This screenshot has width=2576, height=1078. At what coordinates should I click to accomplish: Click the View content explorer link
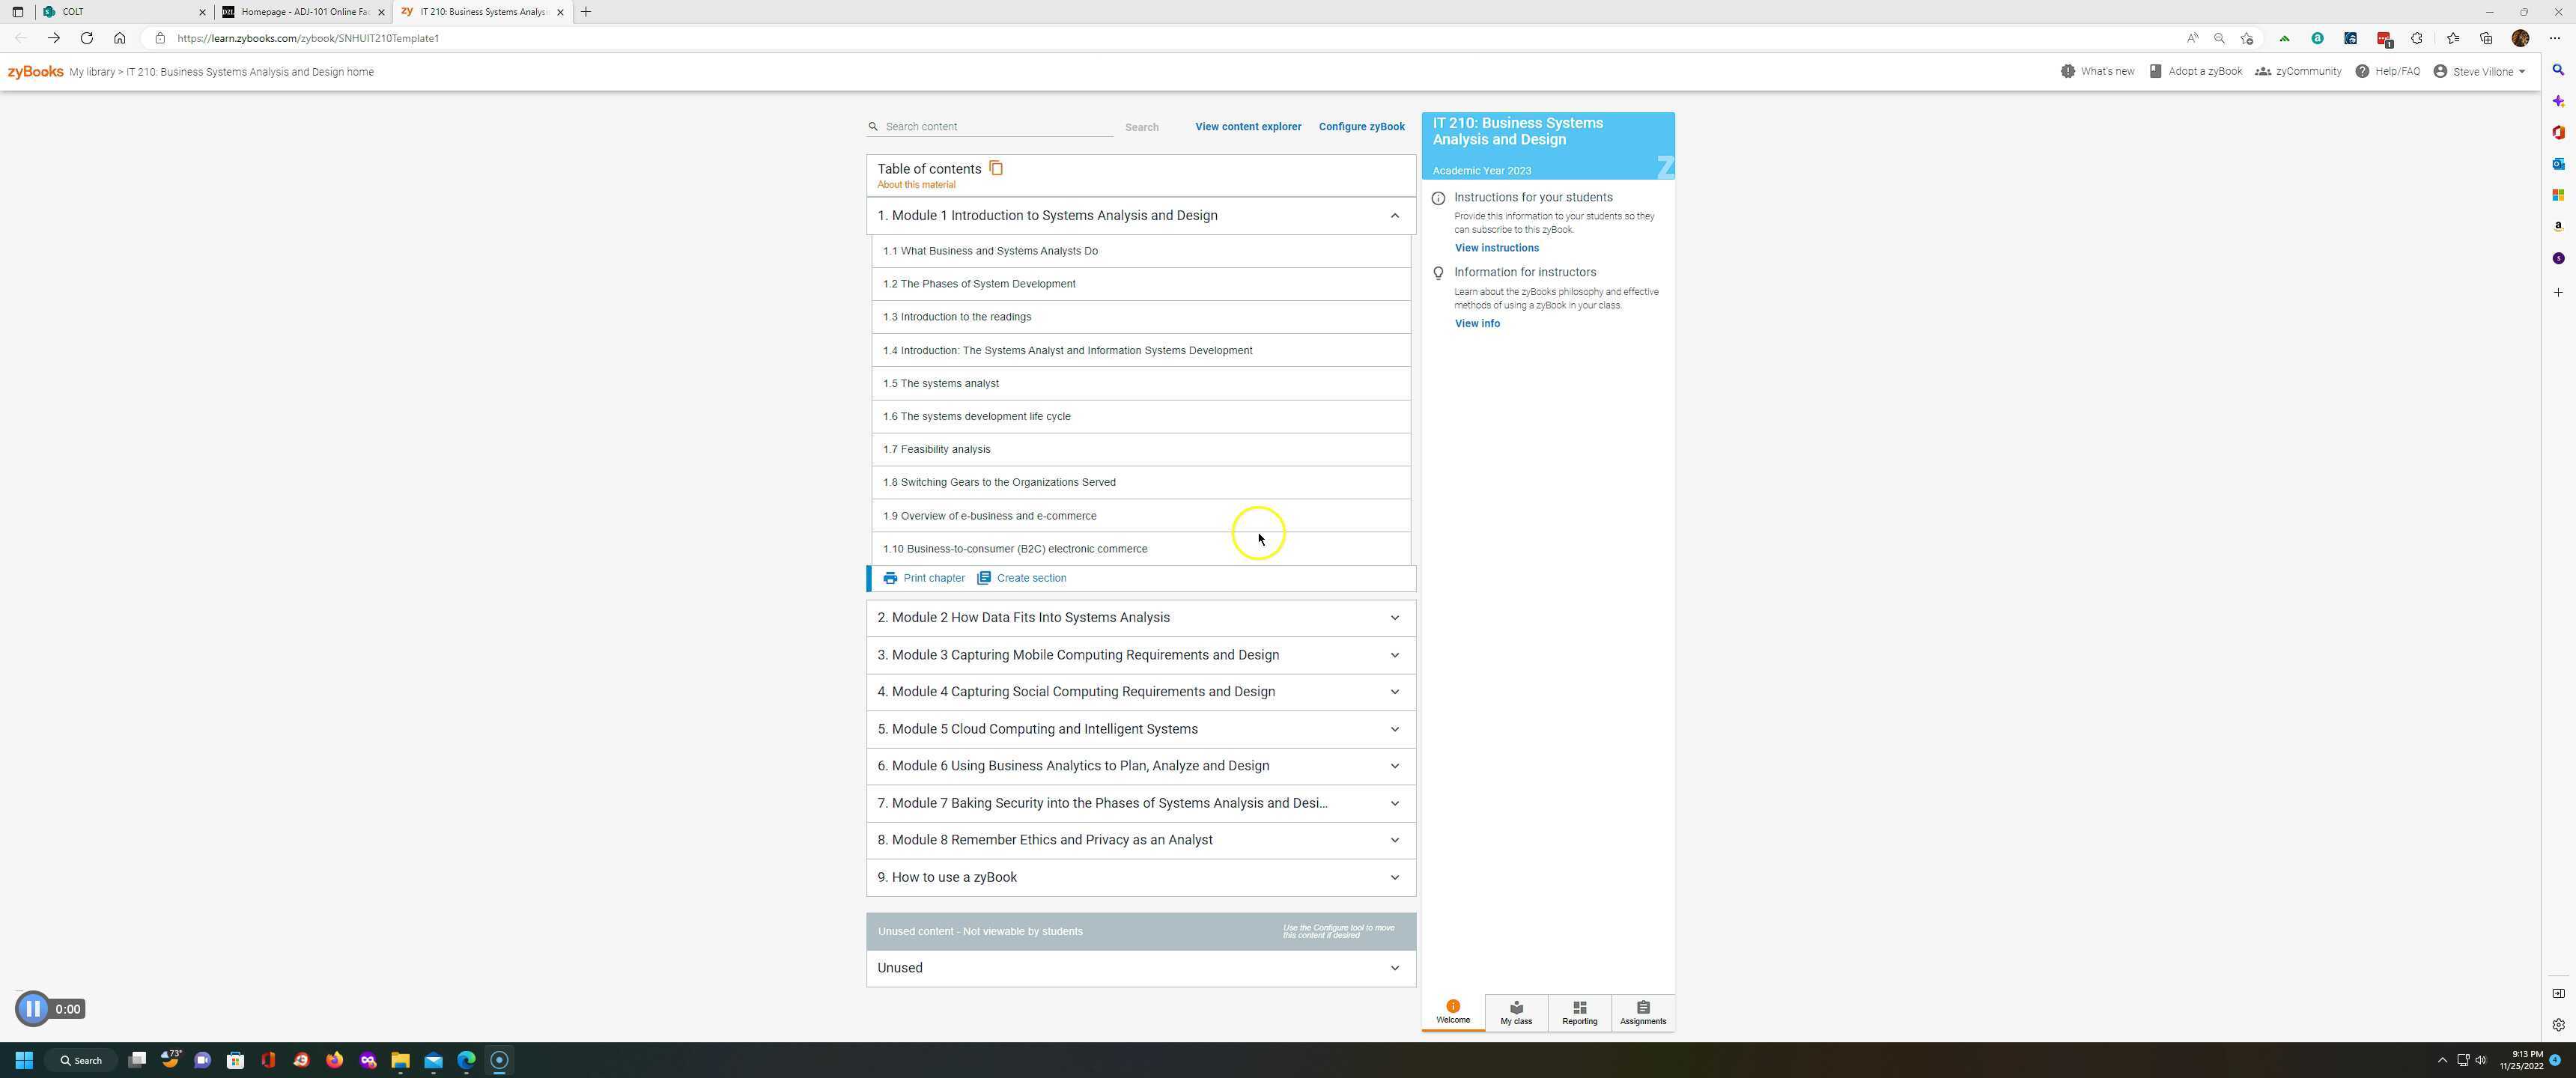pos(1247,127)
